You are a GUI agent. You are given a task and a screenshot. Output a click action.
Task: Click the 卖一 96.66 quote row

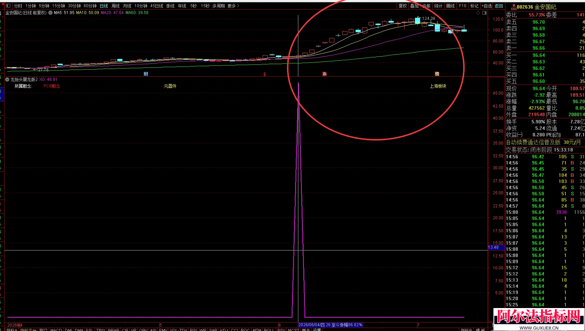545,48
